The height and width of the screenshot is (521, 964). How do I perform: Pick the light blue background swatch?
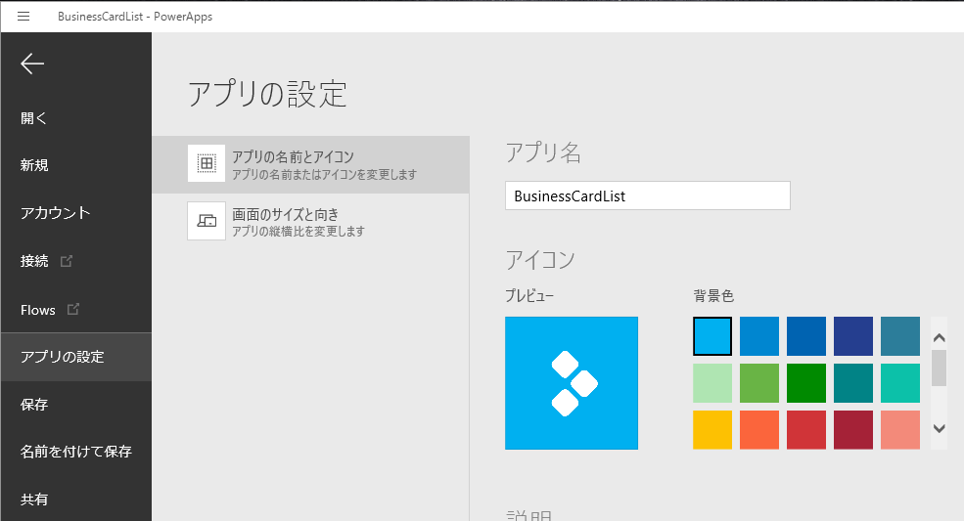pyautogui.click(x=712, y=336)
